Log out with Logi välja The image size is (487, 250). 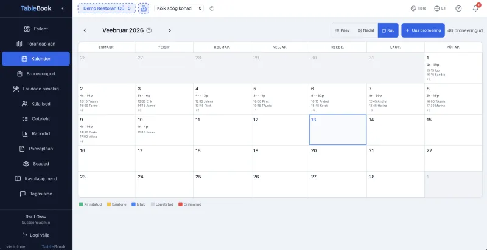(36, 235)
